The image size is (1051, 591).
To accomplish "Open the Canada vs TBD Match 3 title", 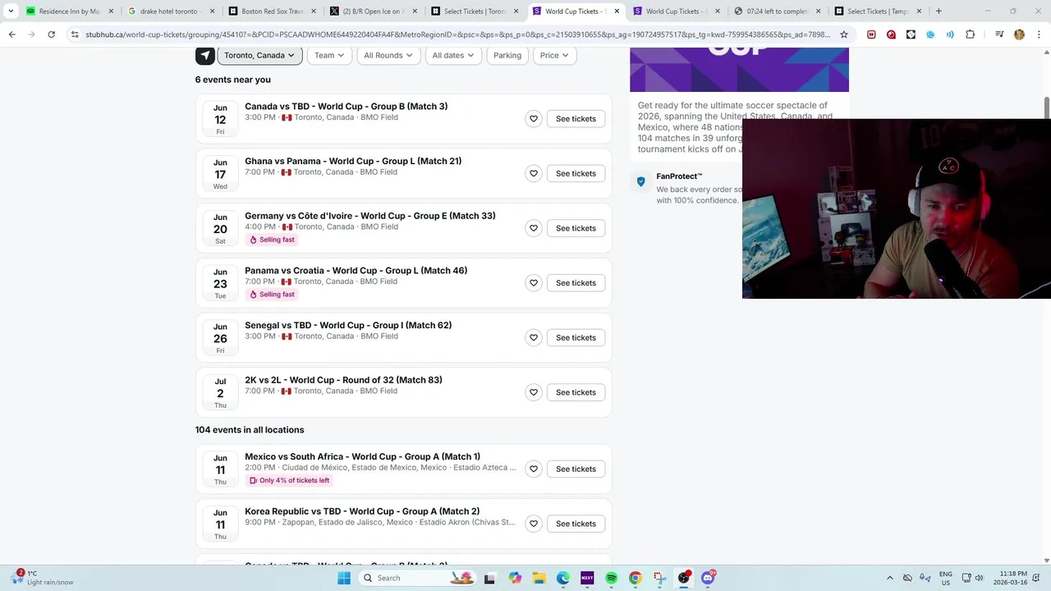I will pos(346,107).
